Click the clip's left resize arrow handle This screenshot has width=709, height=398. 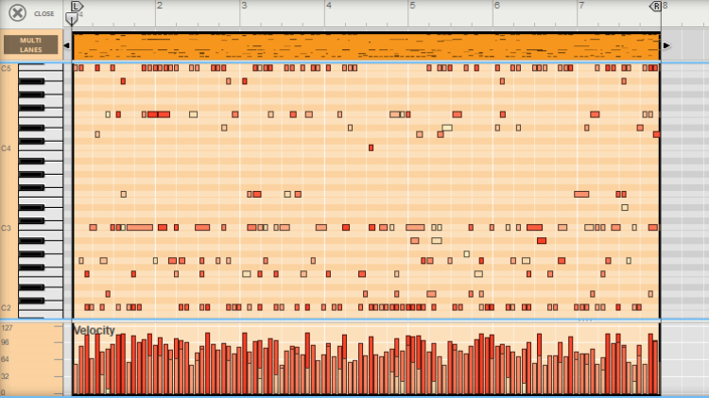pos(66,45)
